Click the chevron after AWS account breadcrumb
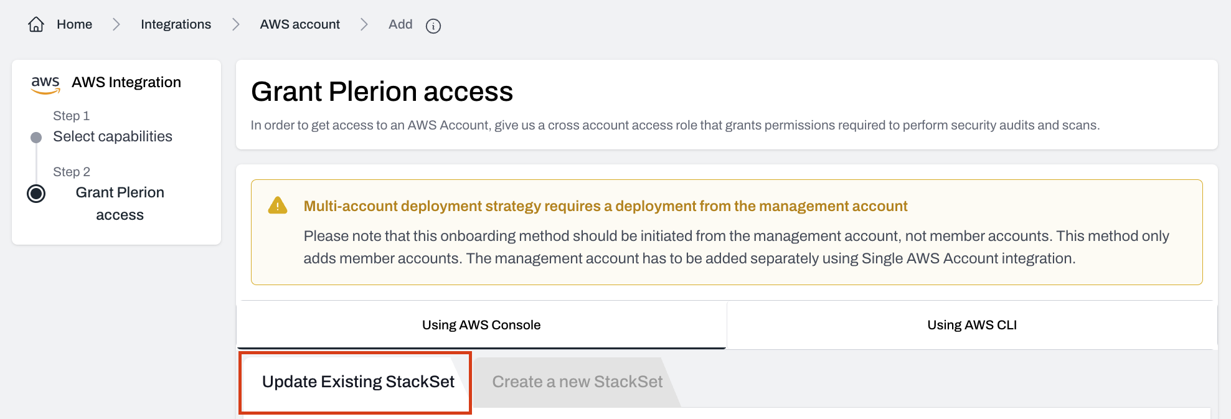This screenshot has width=1231, height=419. pos(364,24)
